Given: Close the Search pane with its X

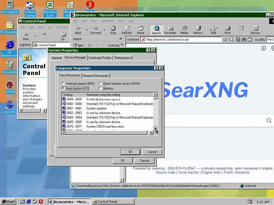Looking at the screenshot, I should (x=121, y=39).
